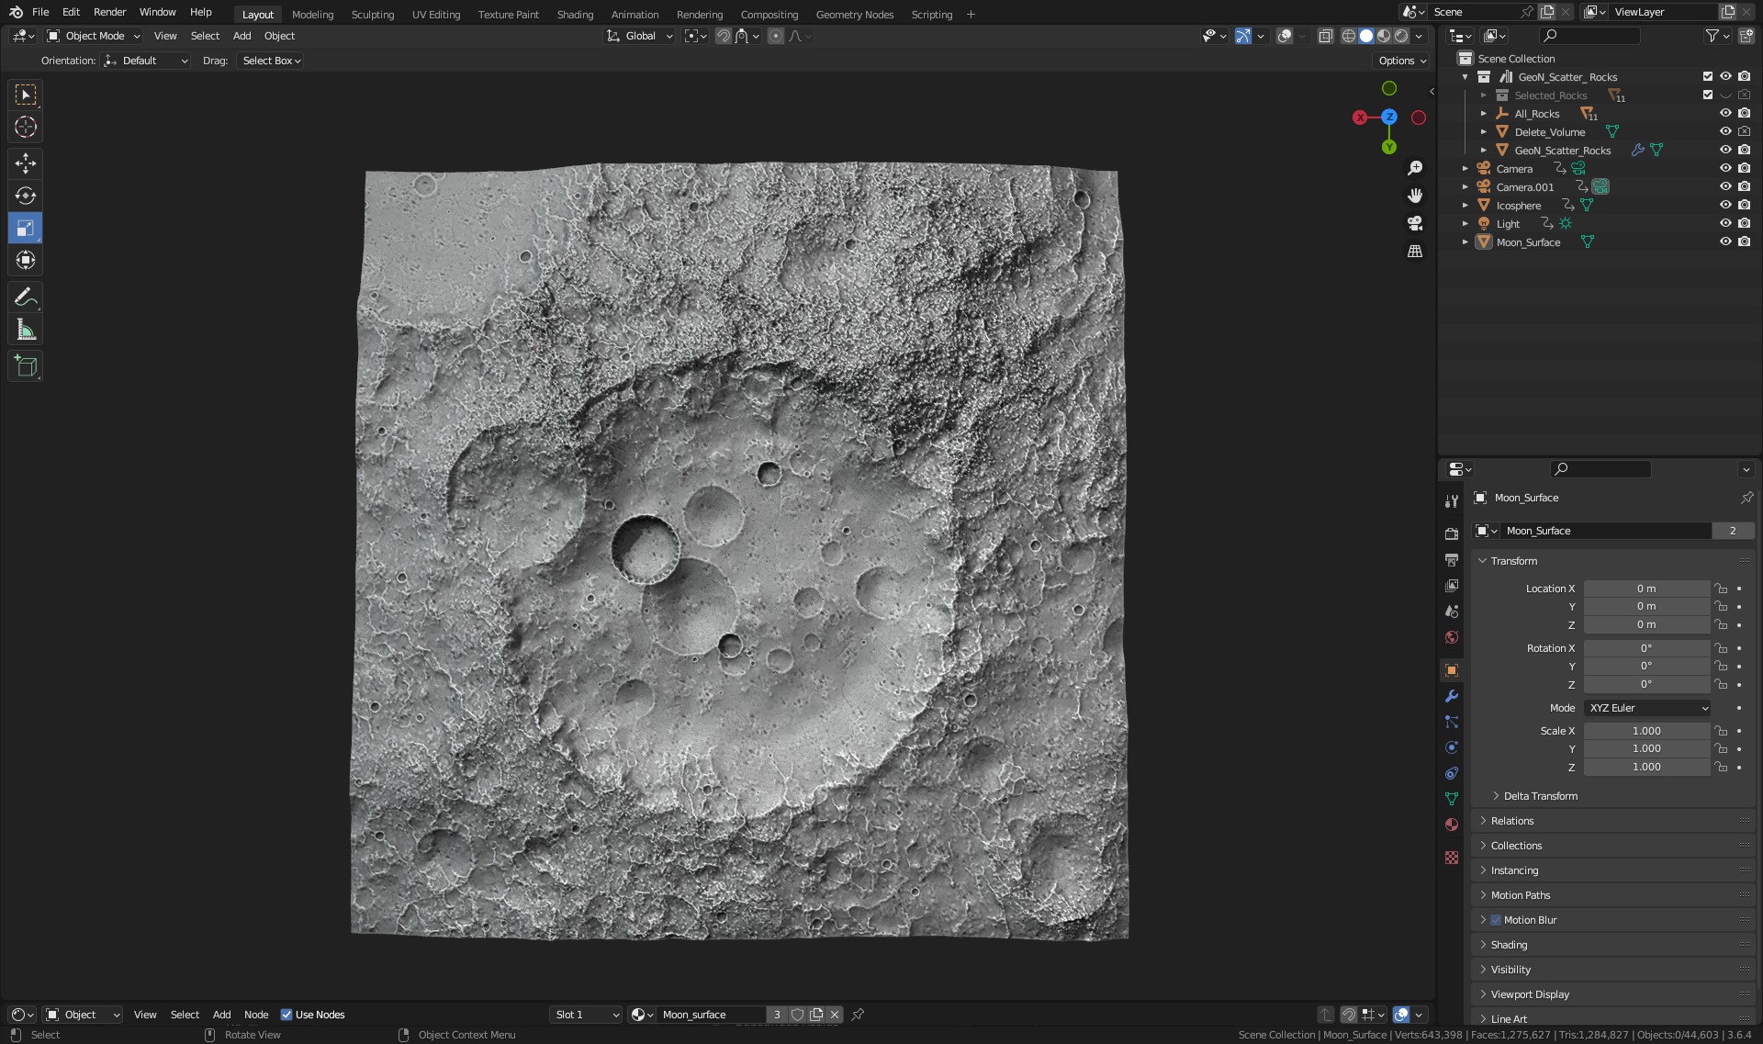The height and width of the screenshot is (1044, 1763).
Task: Open the Tool properties tab
Action: pos(1452,501)
